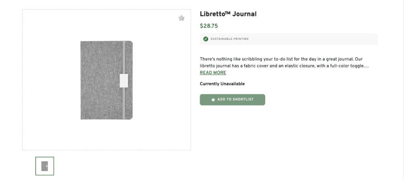The width and height of the screenshot is (404, 179).
Task: Click the star favorite icon on product image
Action: coord(181,18)
